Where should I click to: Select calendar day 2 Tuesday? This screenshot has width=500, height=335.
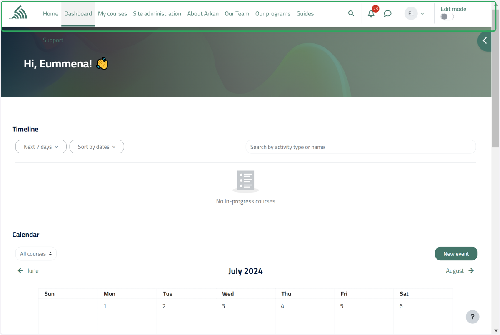(164, 306)
